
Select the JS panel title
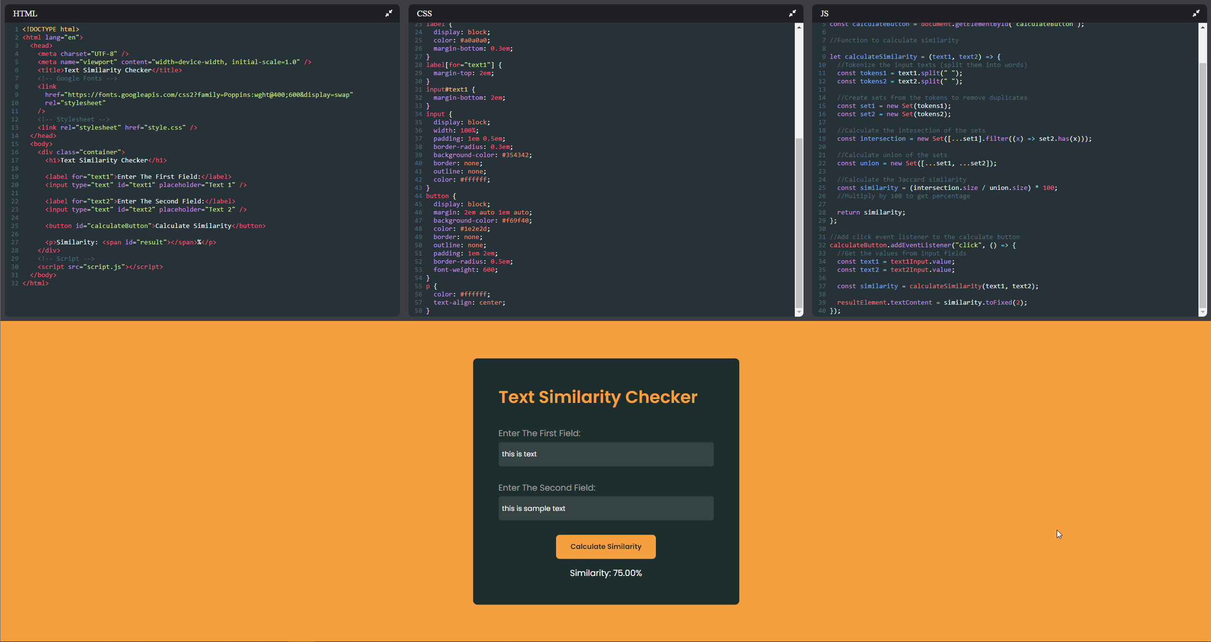pos(824,13)
